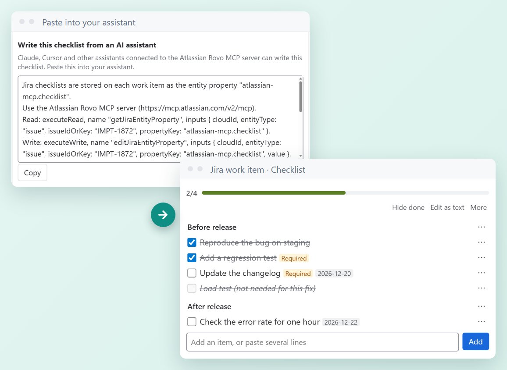Focus the Add an item input field
This screenshot has height=370, width=507.
tap(322, 342)
